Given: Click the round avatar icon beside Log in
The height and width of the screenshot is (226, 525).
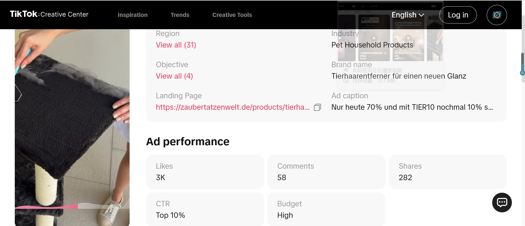Looking at the screenshot, I should pos(497,15).
